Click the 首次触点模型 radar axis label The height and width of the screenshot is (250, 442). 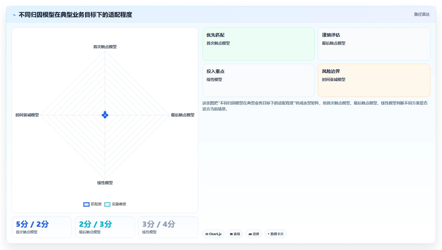click(x=105, y=47)
